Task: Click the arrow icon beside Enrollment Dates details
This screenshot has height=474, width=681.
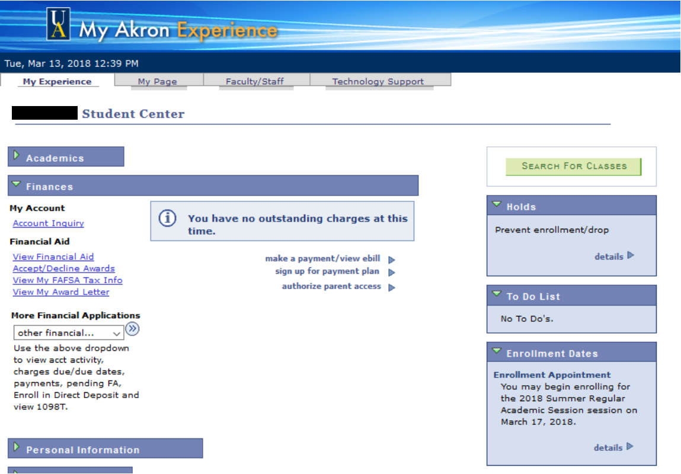Action: (630, 446)
